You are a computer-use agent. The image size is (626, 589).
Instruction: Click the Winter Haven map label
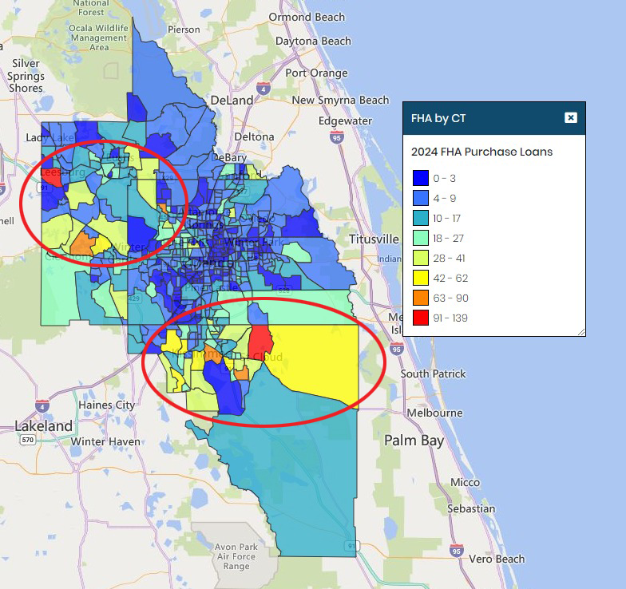pyautogui.click(x=105, y=442)
